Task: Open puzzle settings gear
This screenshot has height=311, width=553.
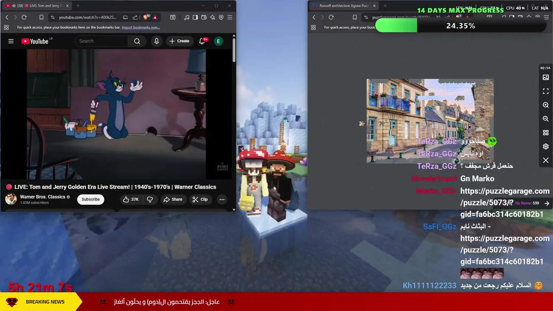Action: coord(546,146)
